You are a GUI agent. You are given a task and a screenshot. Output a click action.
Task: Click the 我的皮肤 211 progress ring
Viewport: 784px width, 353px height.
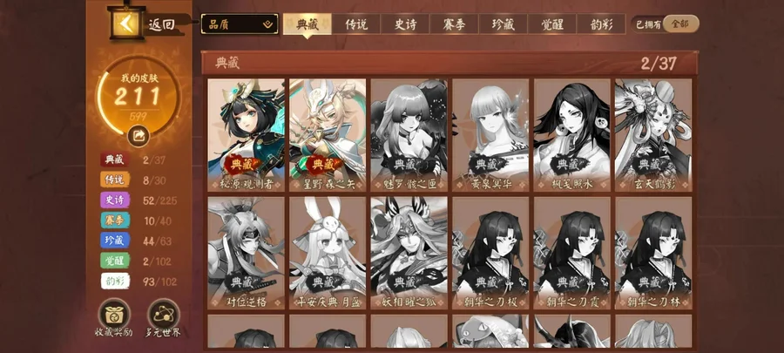(x=139, y=96)
